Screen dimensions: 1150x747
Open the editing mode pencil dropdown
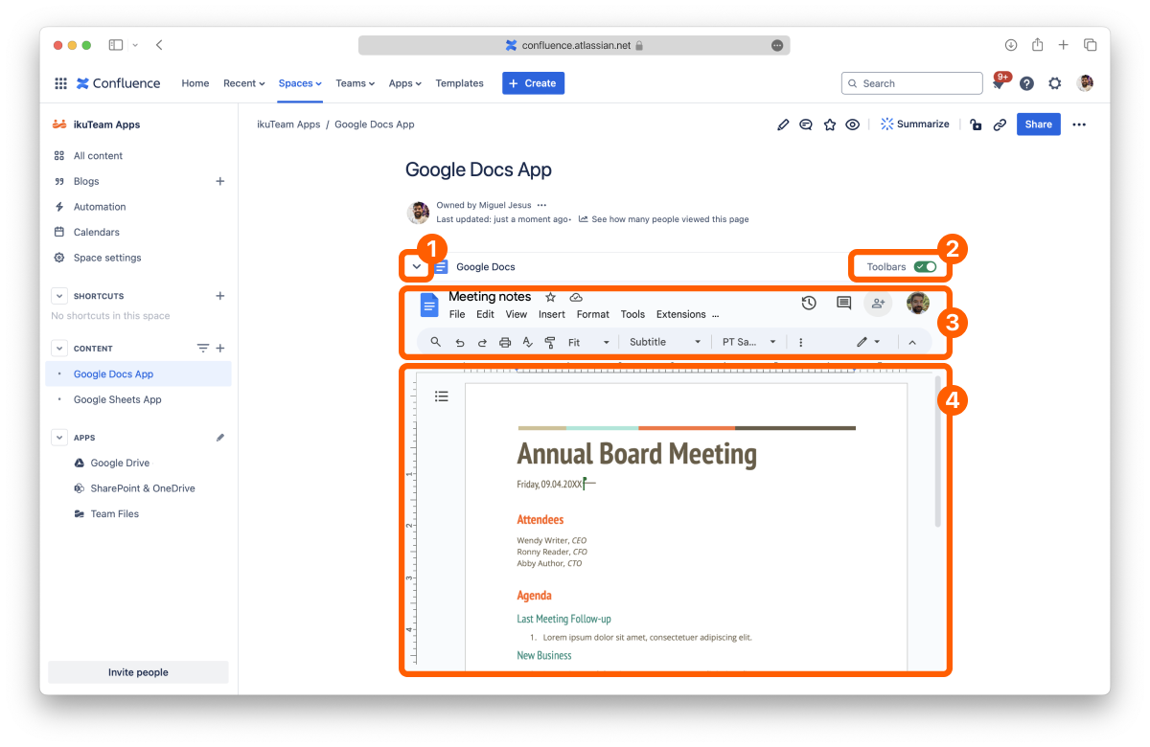pos(868,342)
